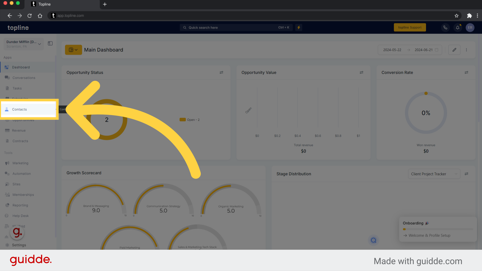Screen dimensions: 482x271
Task: Open the Opportunities section
Action: point(23,120)
